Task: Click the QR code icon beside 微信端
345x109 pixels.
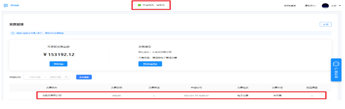Action: pyautogui.click(x=6, y=5)
